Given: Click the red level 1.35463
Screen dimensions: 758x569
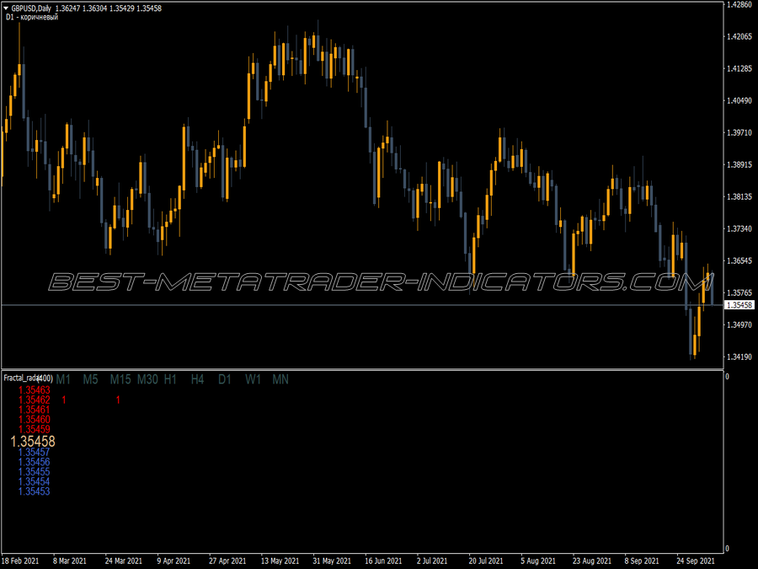Looking at the screenshot, I should [x=34, y=390].
